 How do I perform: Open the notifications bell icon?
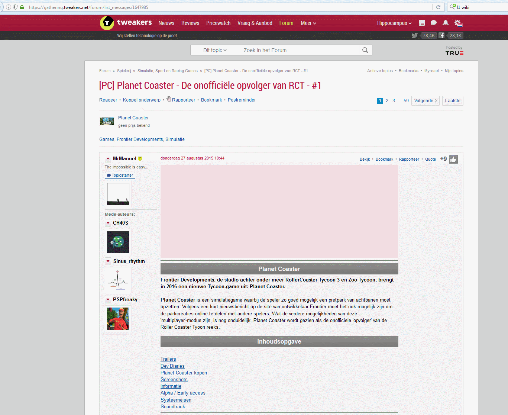tap(446, 23)
